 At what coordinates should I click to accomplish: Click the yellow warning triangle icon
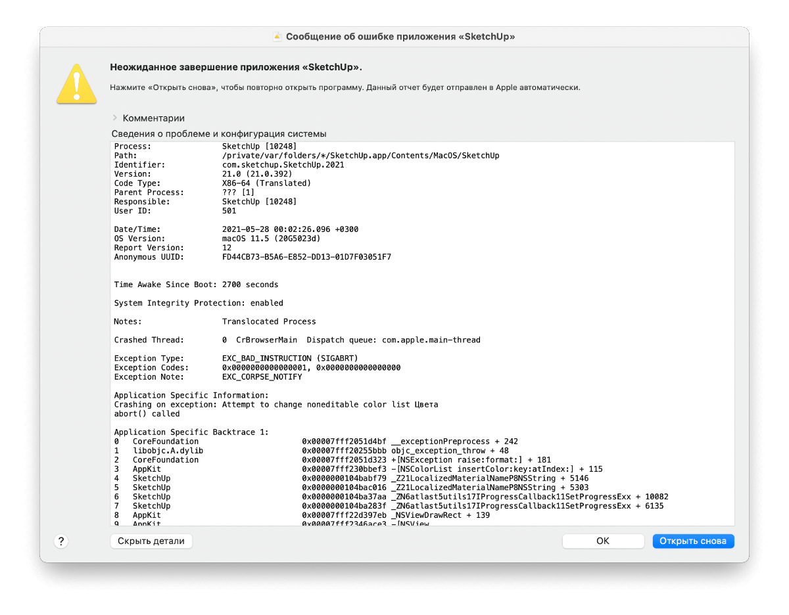click(x=77, y=83)
